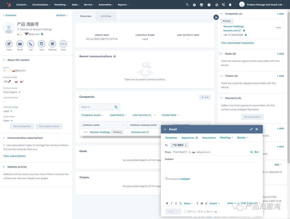Click the Email action icon under contact name
The image size is (290, 219).
[20, 44]
